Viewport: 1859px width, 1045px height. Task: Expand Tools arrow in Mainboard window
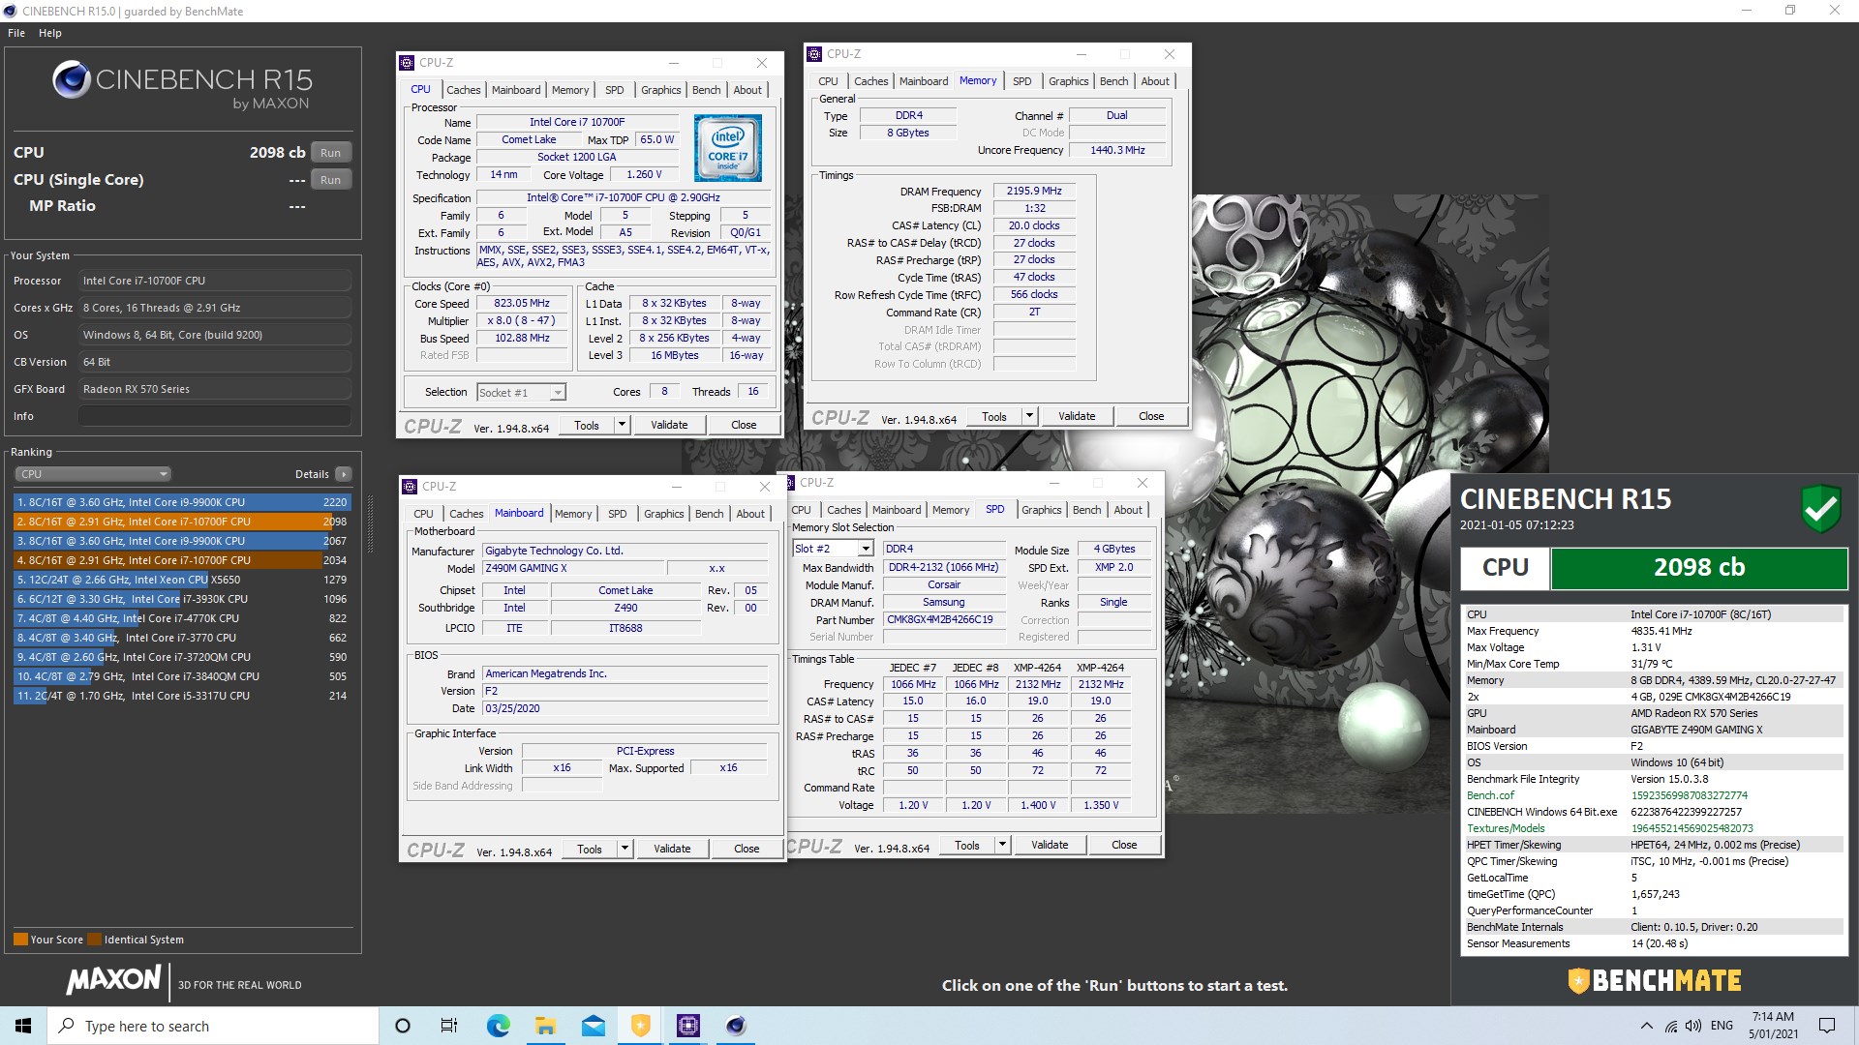coord(625,849)
